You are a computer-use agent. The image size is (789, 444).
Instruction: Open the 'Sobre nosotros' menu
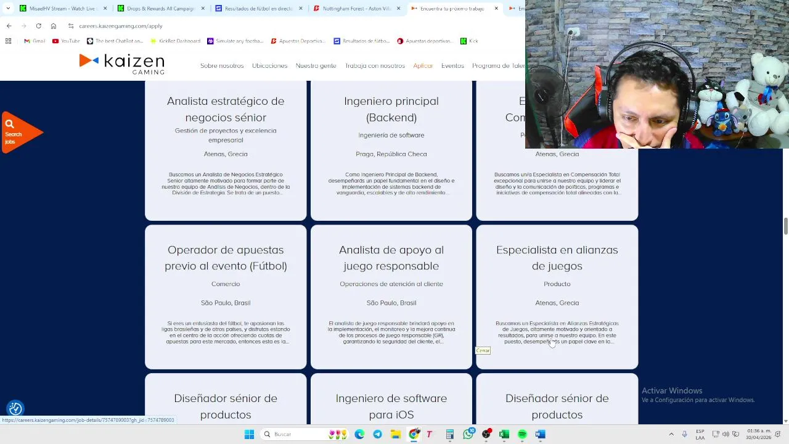tap(222, 65)
